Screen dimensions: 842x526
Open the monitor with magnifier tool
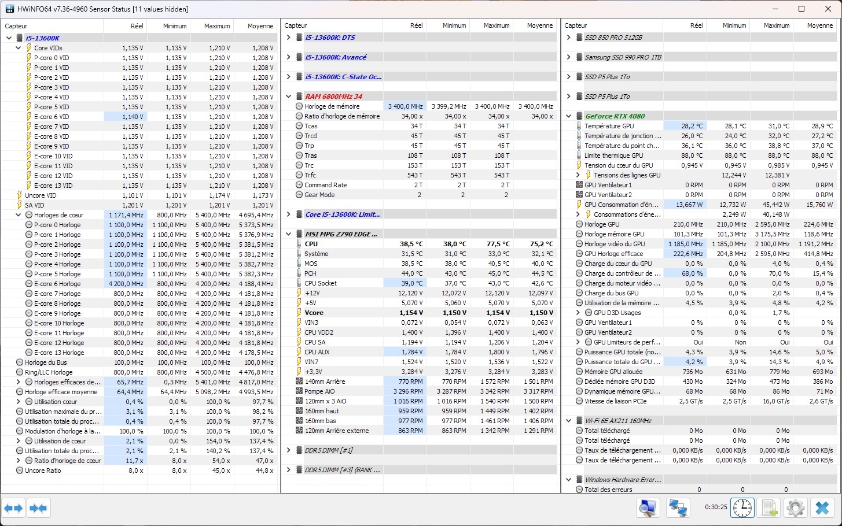[x=648, y=508]
